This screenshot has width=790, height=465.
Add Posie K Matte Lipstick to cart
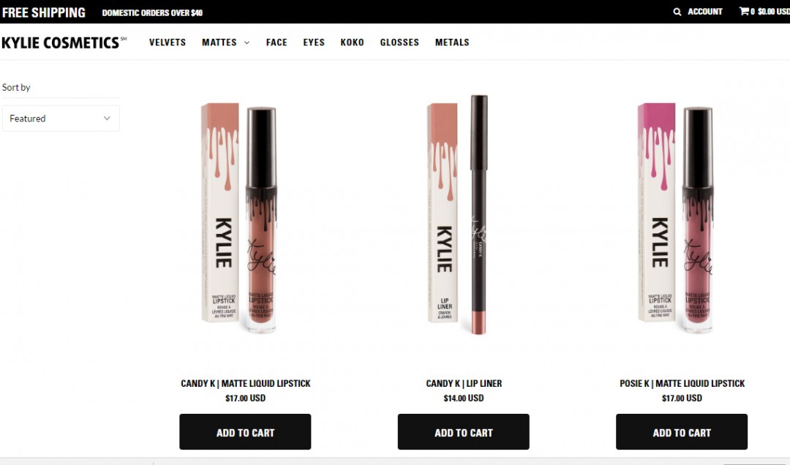pos(682,432)
